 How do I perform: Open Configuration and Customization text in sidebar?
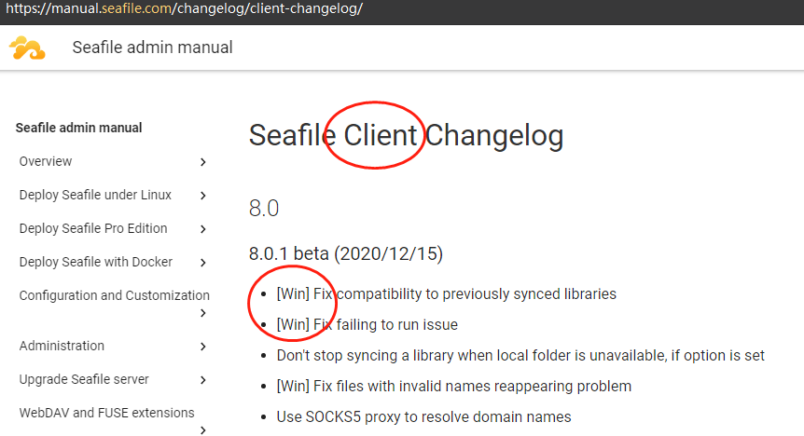(114, 295)
